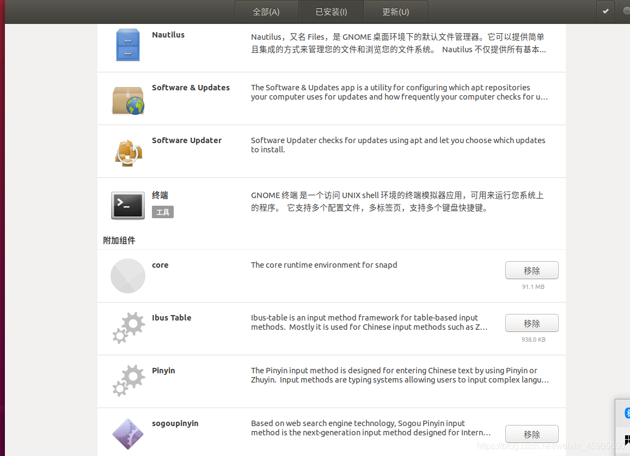The height and width of the screenshot is (456, 630).
Task: Click the Ibus Table gears icon
Action: [128, 328]
